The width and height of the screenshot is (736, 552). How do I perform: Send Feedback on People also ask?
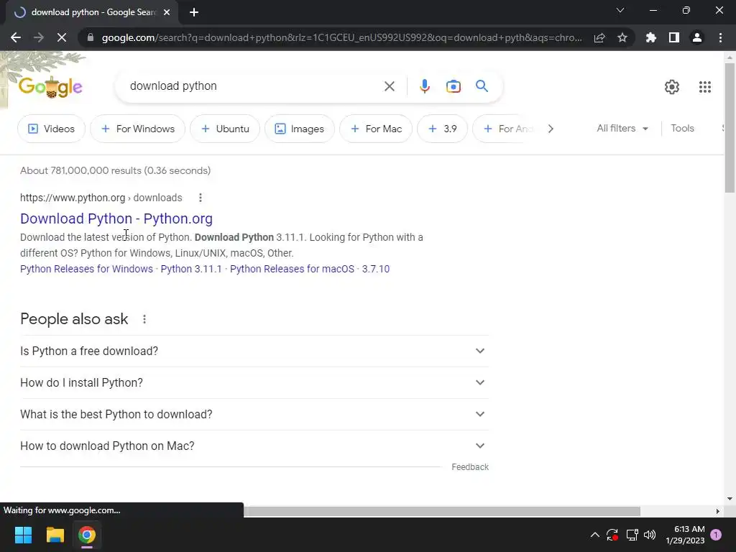coord(470,467)
